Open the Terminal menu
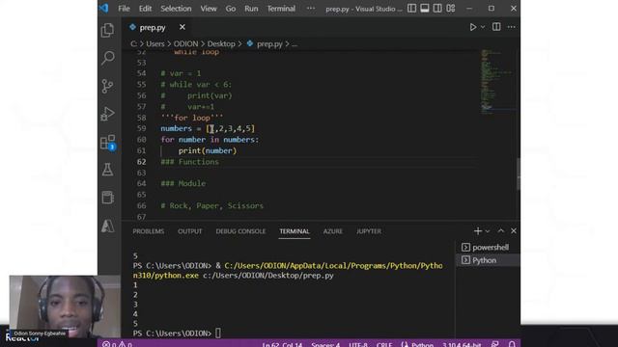618x347 pixels. tap(281, 9)
